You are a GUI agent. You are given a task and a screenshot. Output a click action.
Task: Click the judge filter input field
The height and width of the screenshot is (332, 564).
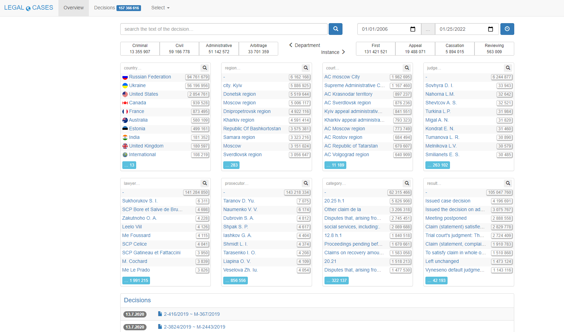pos(464,68)
